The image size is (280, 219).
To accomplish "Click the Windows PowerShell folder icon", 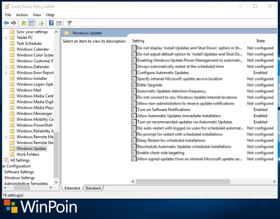I will pos(12,125).
